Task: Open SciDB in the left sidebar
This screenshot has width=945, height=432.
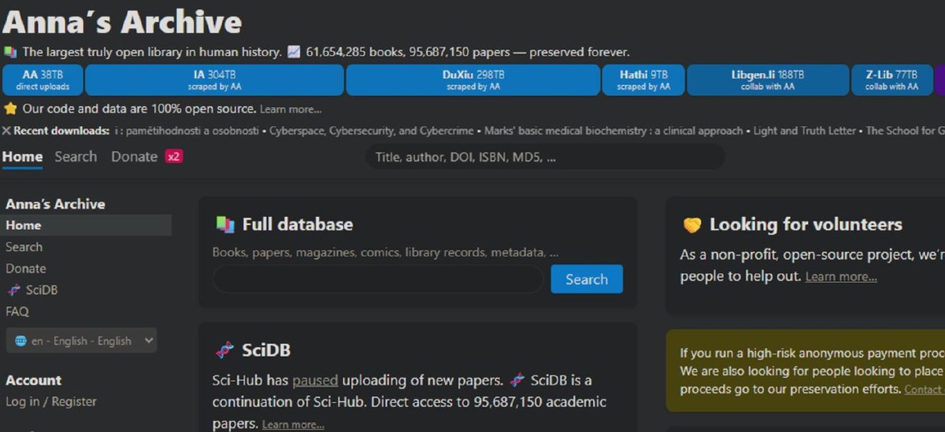Action: [x=42, y=290]
